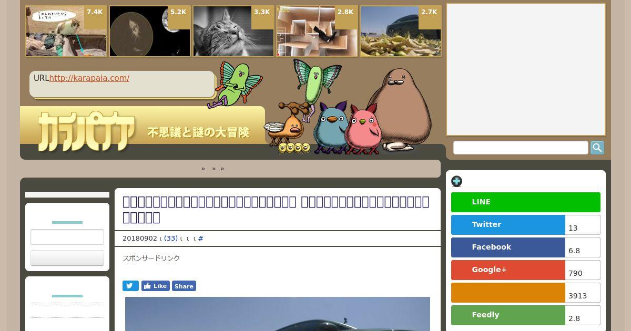This screenshot has height=331, width=631.
Task: Click the Facebook Like thumbs-up button
Action: [155, 286]
